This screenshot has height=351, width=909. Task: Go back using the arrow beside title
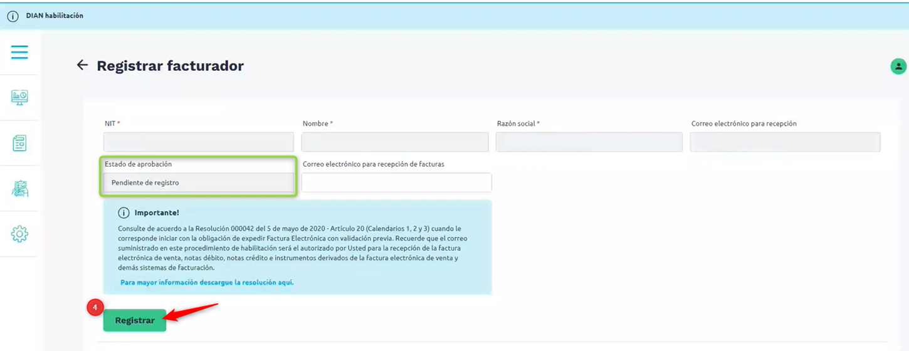tap(82, 65)
